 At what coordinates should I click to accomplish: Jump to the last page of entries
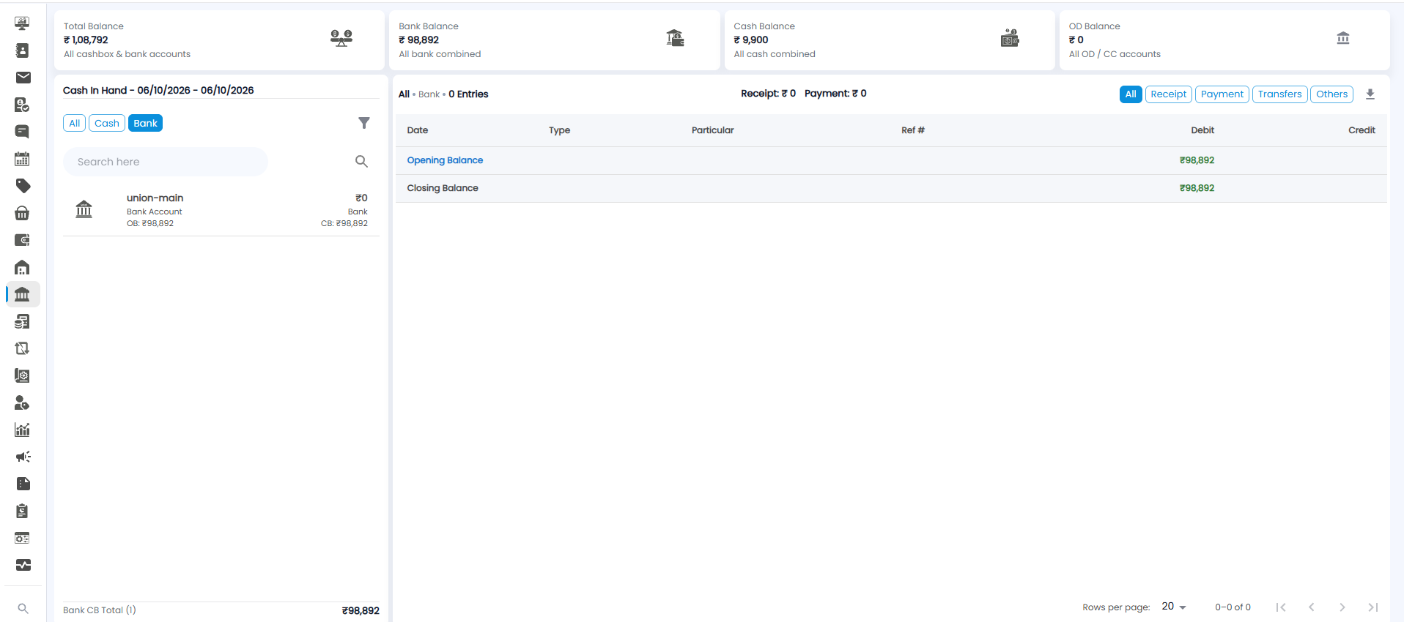pyautogui.click(x=1373, y=607)
